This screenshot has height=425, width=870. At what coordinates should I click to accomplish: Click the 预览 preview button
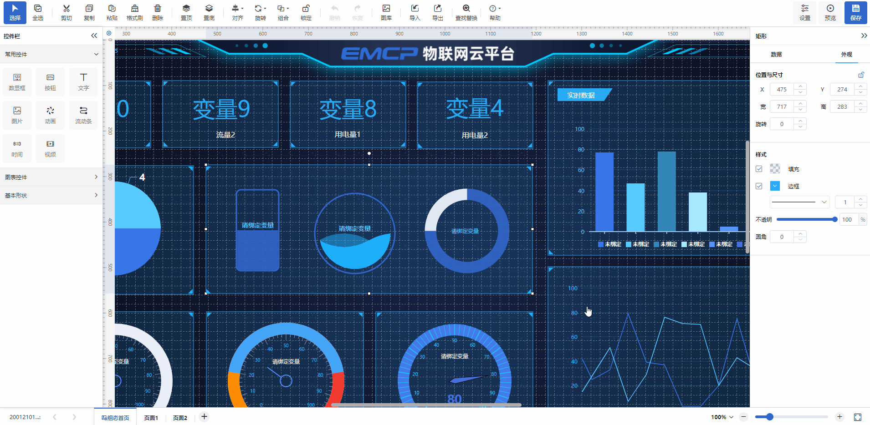coord(830,12)
